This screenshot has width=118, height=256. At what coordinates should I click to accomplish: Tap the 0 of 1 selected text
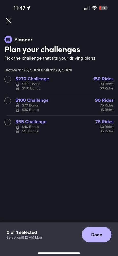[22, 232]
